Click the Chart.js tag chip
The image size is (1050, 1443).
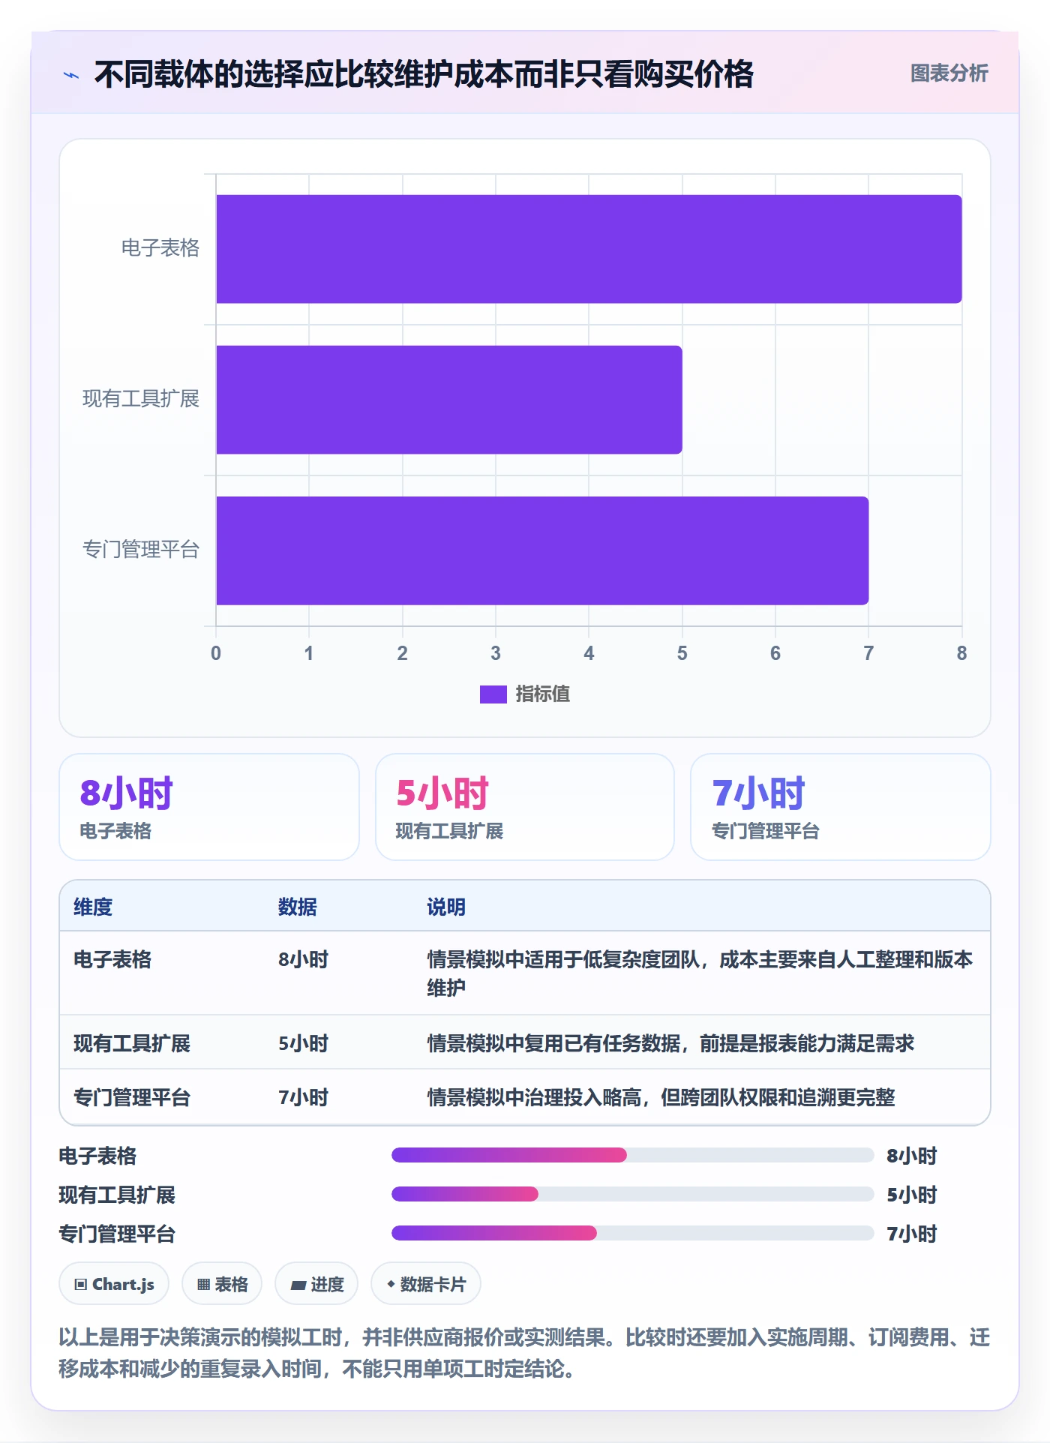(x=114, y=1284)
